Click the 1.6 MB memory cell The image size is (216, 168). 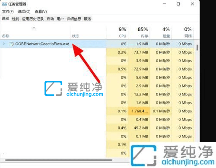click(x=139, y=103)
